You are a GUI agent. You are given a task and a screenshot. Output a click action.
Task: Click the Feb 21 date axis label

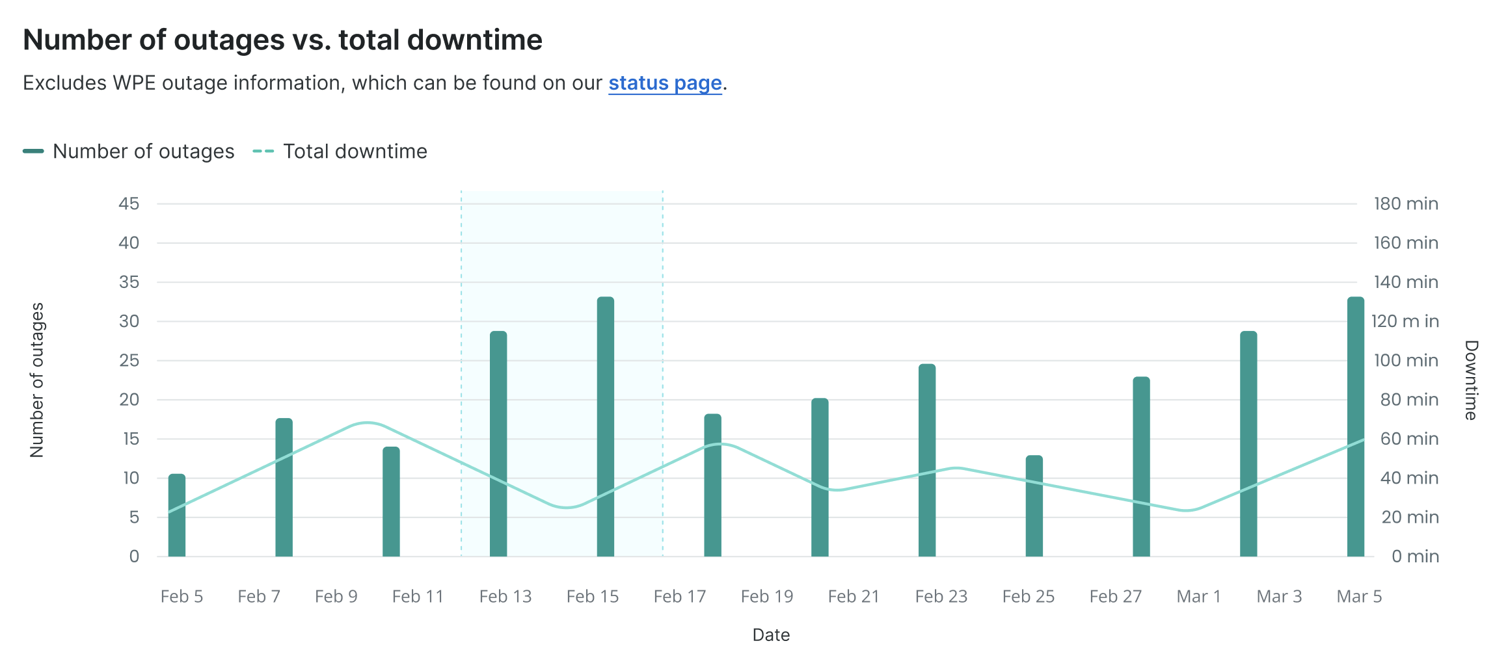(x=854, y=596)
